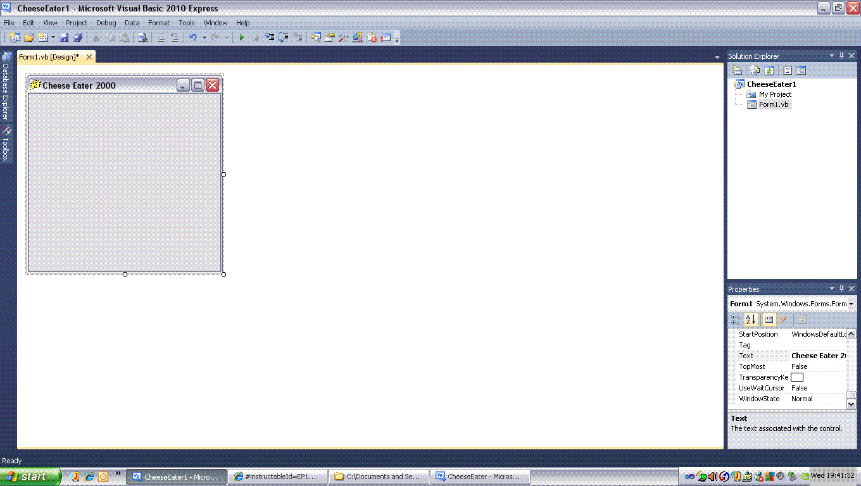
Task: Expand the Toolbox side tab
Action: [6, 144]
